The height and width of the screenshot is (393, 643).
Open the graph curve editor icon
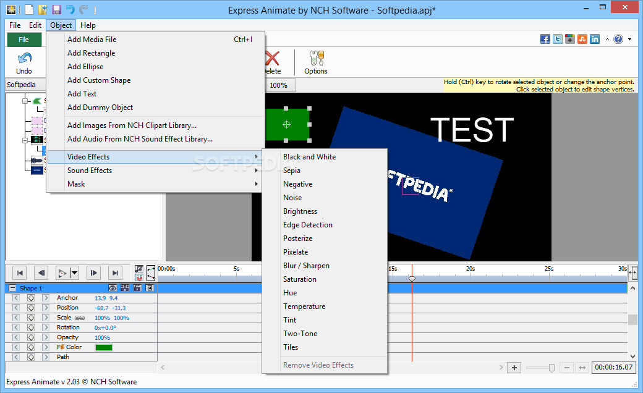[150, 273]
